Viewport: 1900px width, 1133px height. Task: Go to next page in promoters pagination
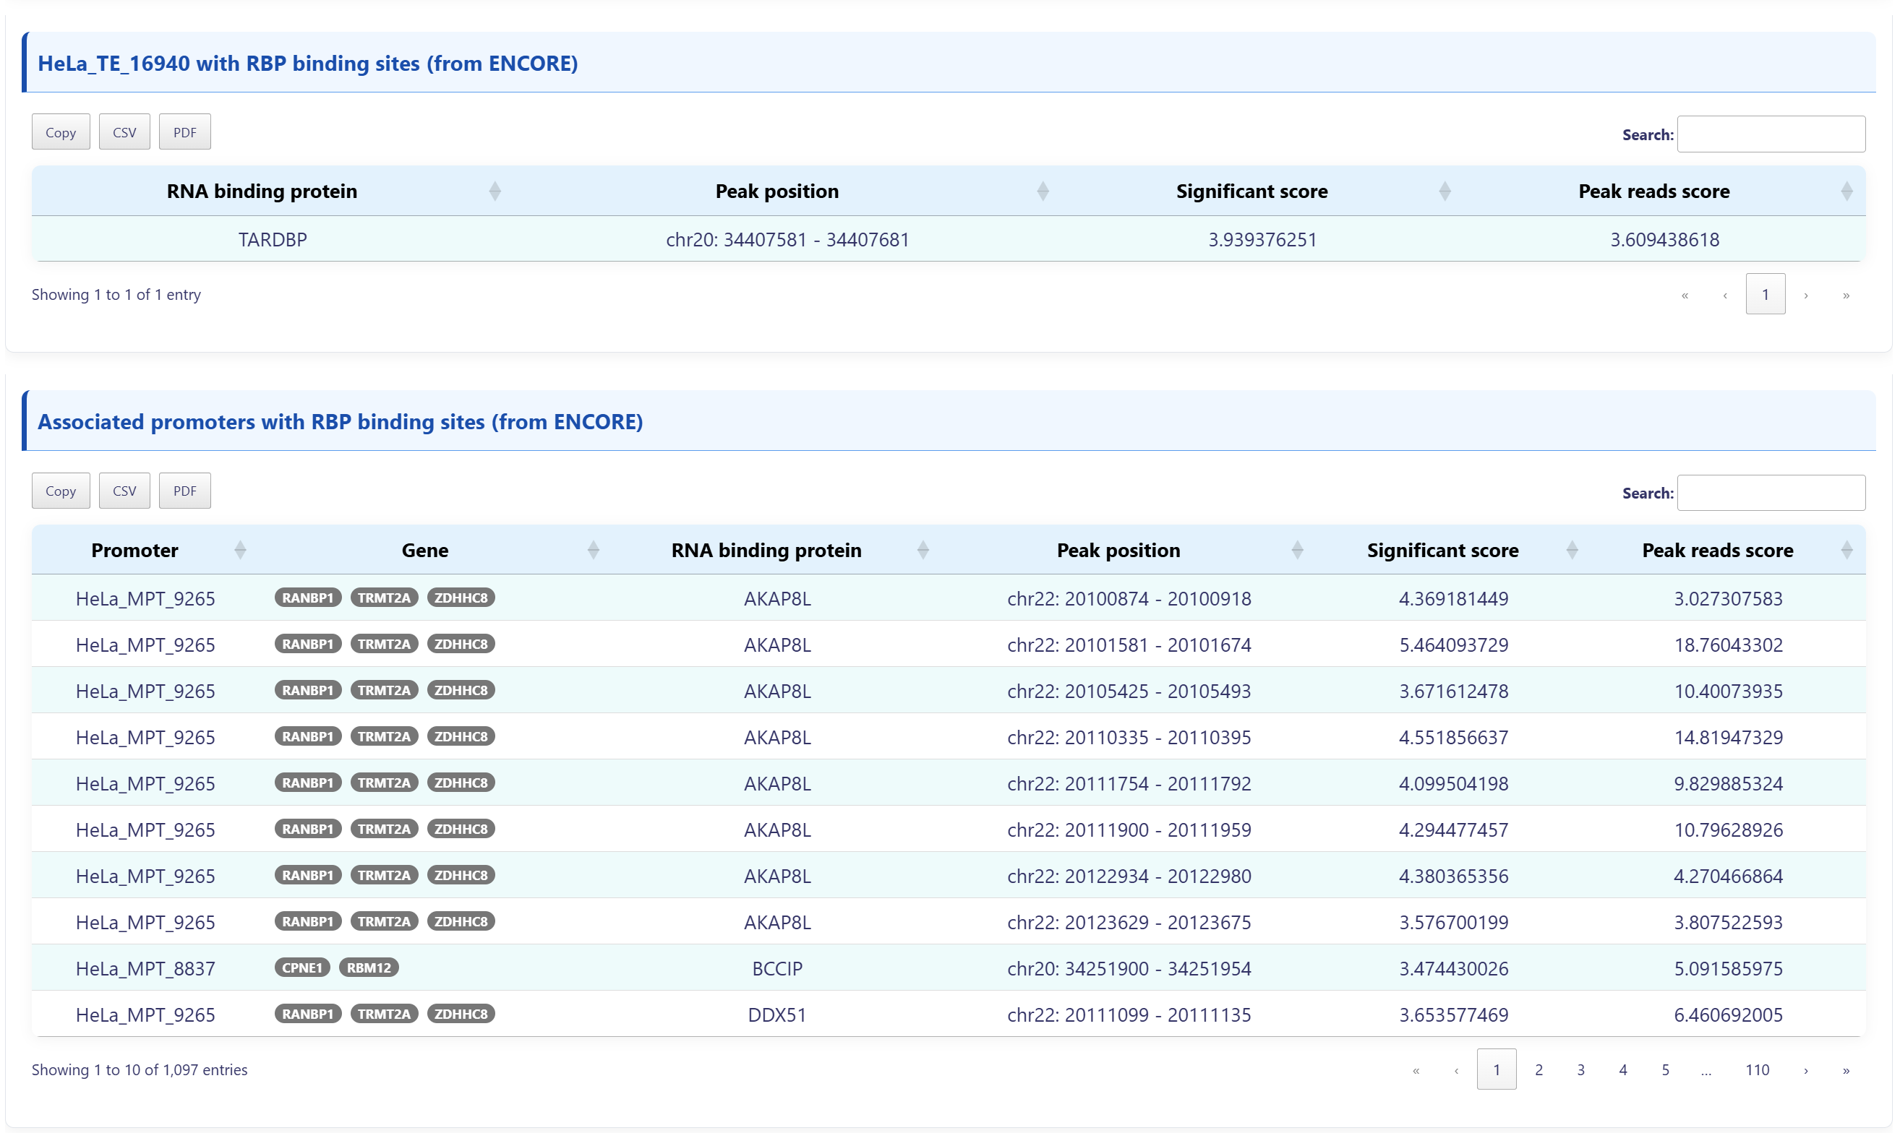1805,1069
